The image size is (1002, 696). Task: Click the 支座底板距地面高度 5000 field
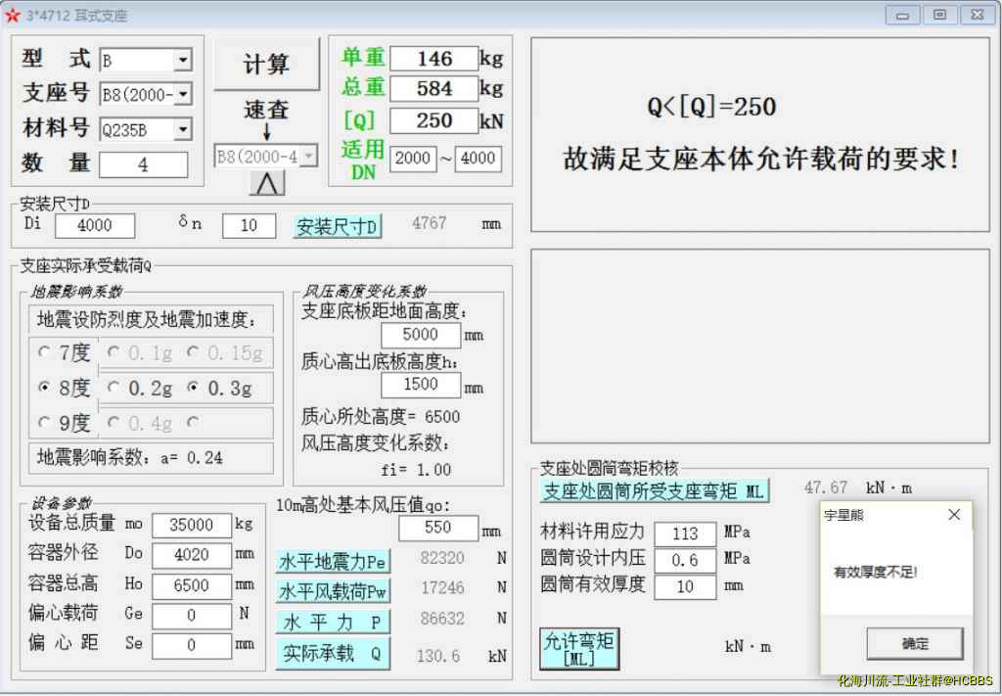421,335
